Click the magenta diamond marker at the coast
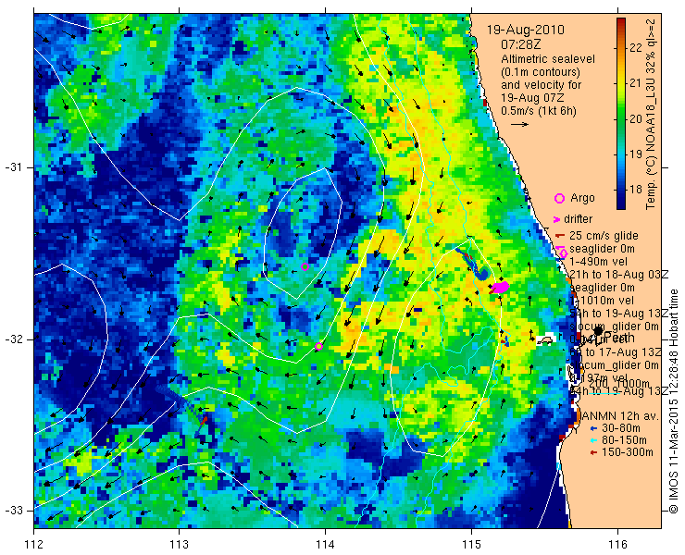The height and width of the screenshot is (555, 685). 563,253
